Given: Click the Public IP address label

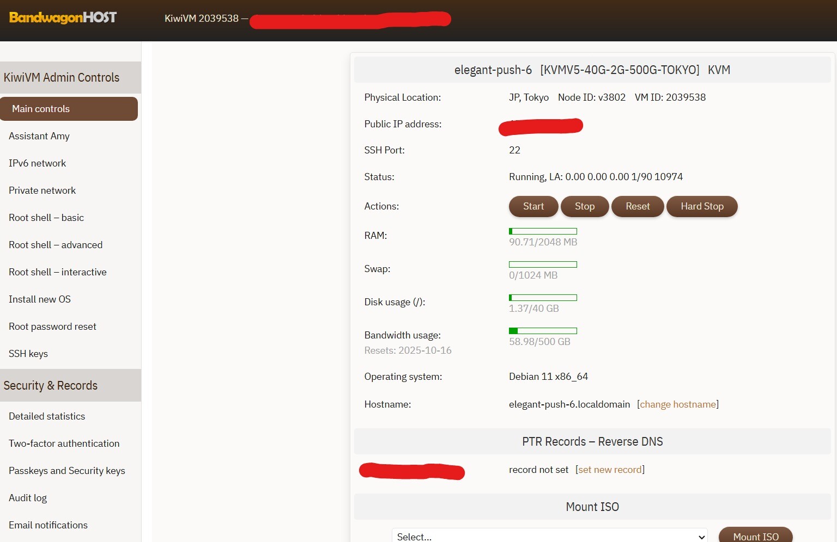Looking at the screenshot, I should pos(403,124).
